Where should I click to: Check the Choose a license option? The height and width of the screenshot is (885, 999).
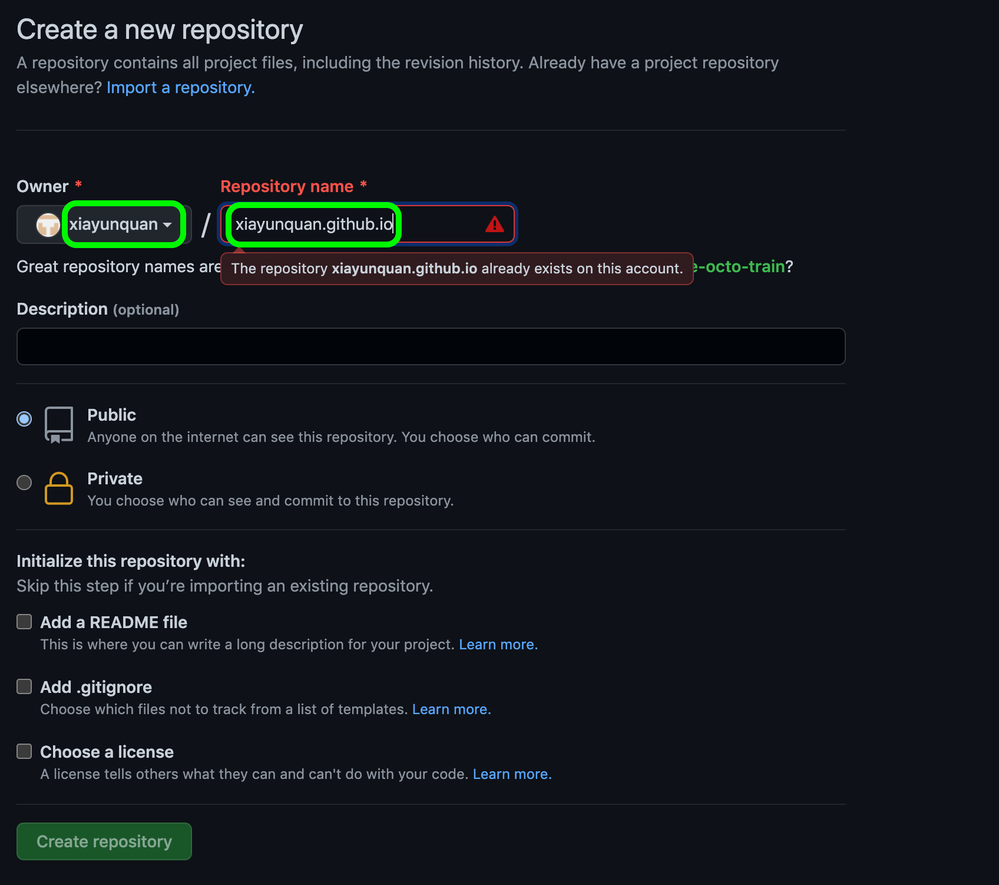click(24, 751)
